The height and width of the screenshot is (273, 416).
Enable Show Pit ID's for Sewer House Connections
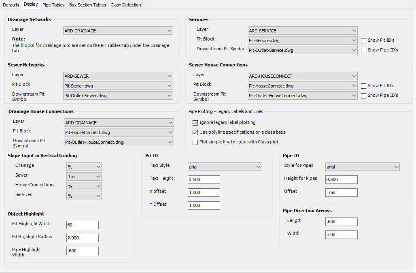[364, 86]
